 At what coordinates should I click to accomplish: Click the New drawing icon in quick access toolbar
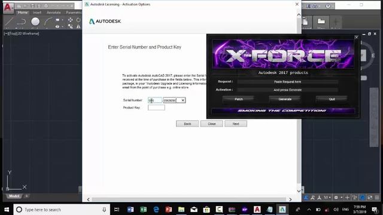point(19,5)
